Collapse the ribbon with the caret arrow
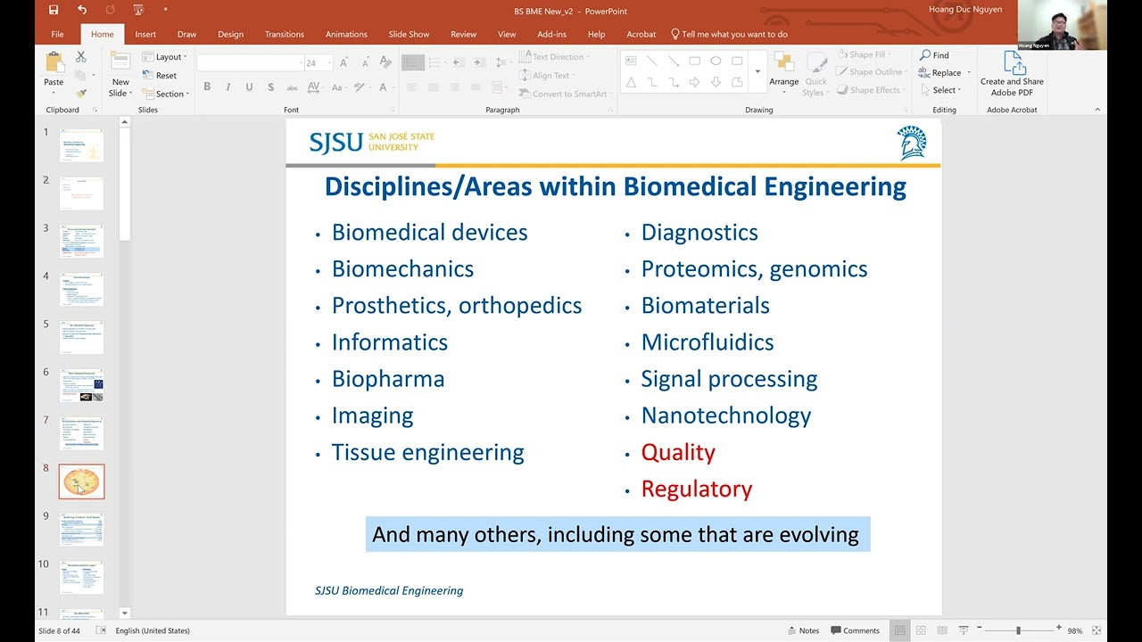 coord(1097,110)
